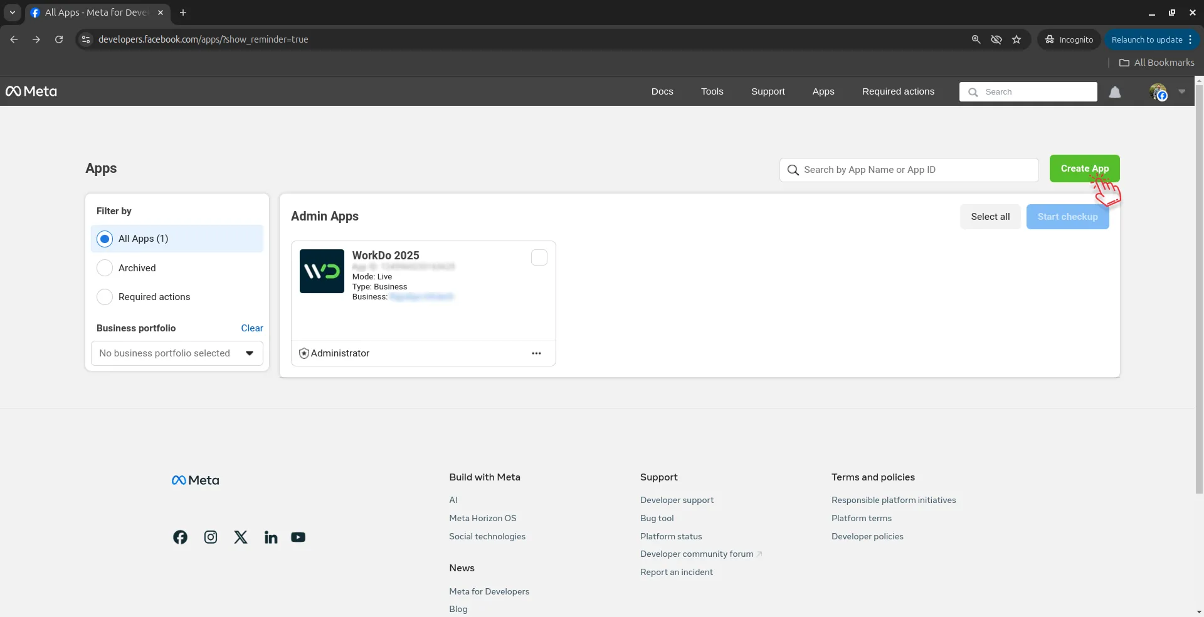
Task: Open the Developer community forum link
Action: [696, 554]
